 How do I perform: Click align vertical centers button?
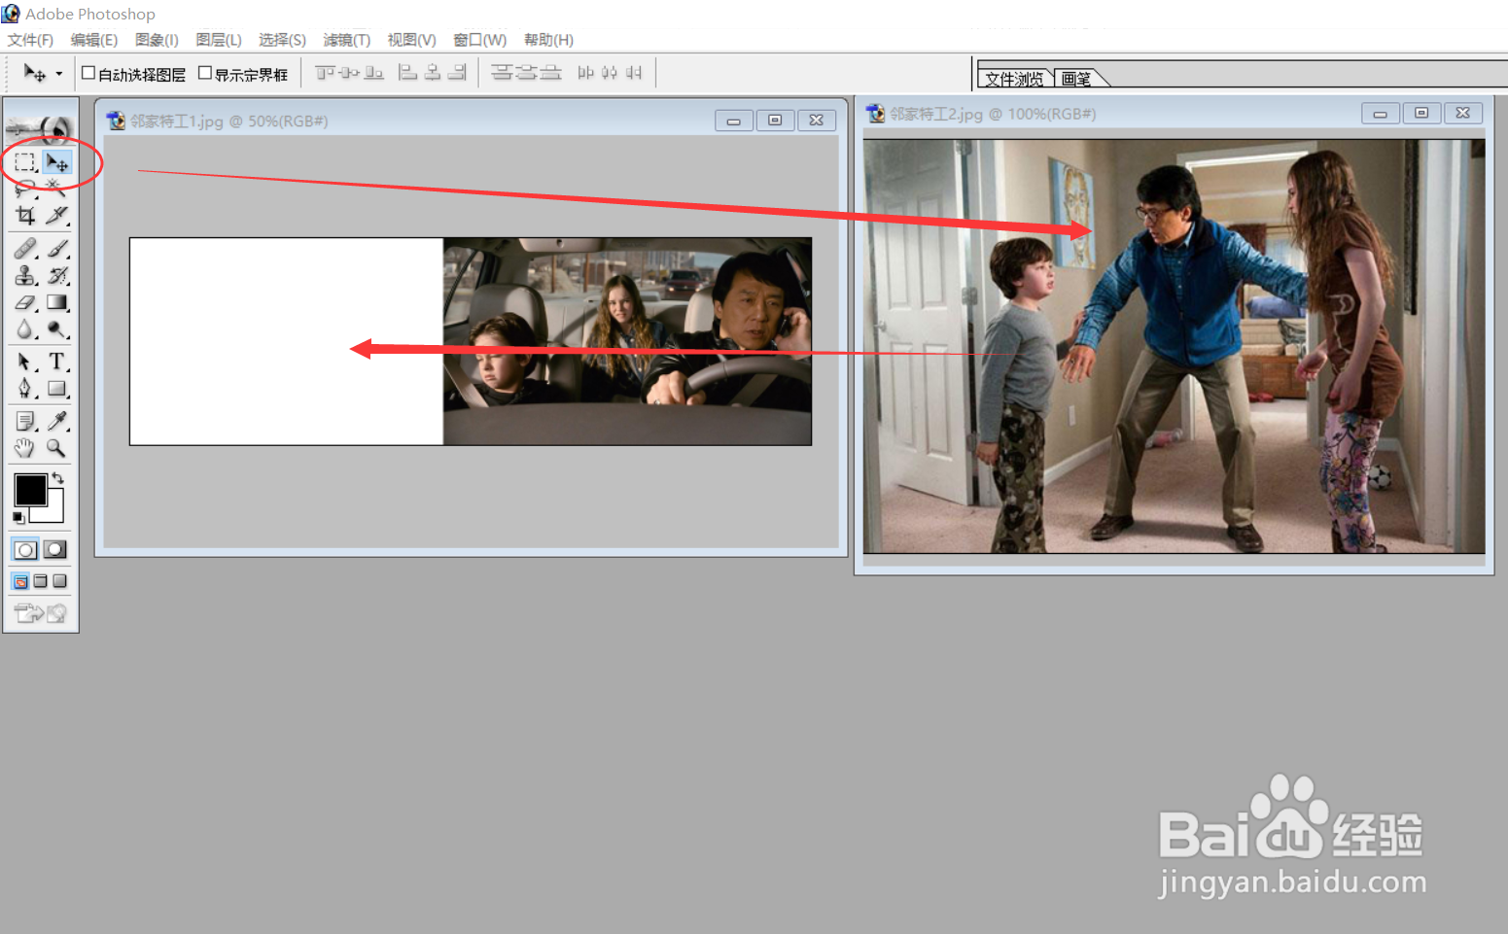349,73
